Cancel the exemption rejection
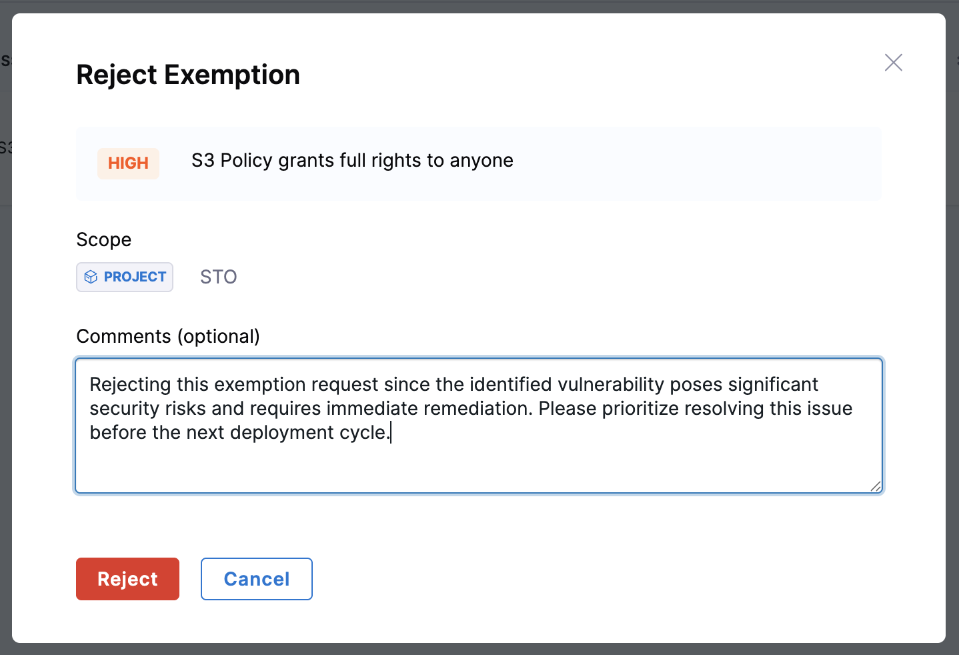Image resolution: width=959 pixels, height=655 pixels. [256, 579]
